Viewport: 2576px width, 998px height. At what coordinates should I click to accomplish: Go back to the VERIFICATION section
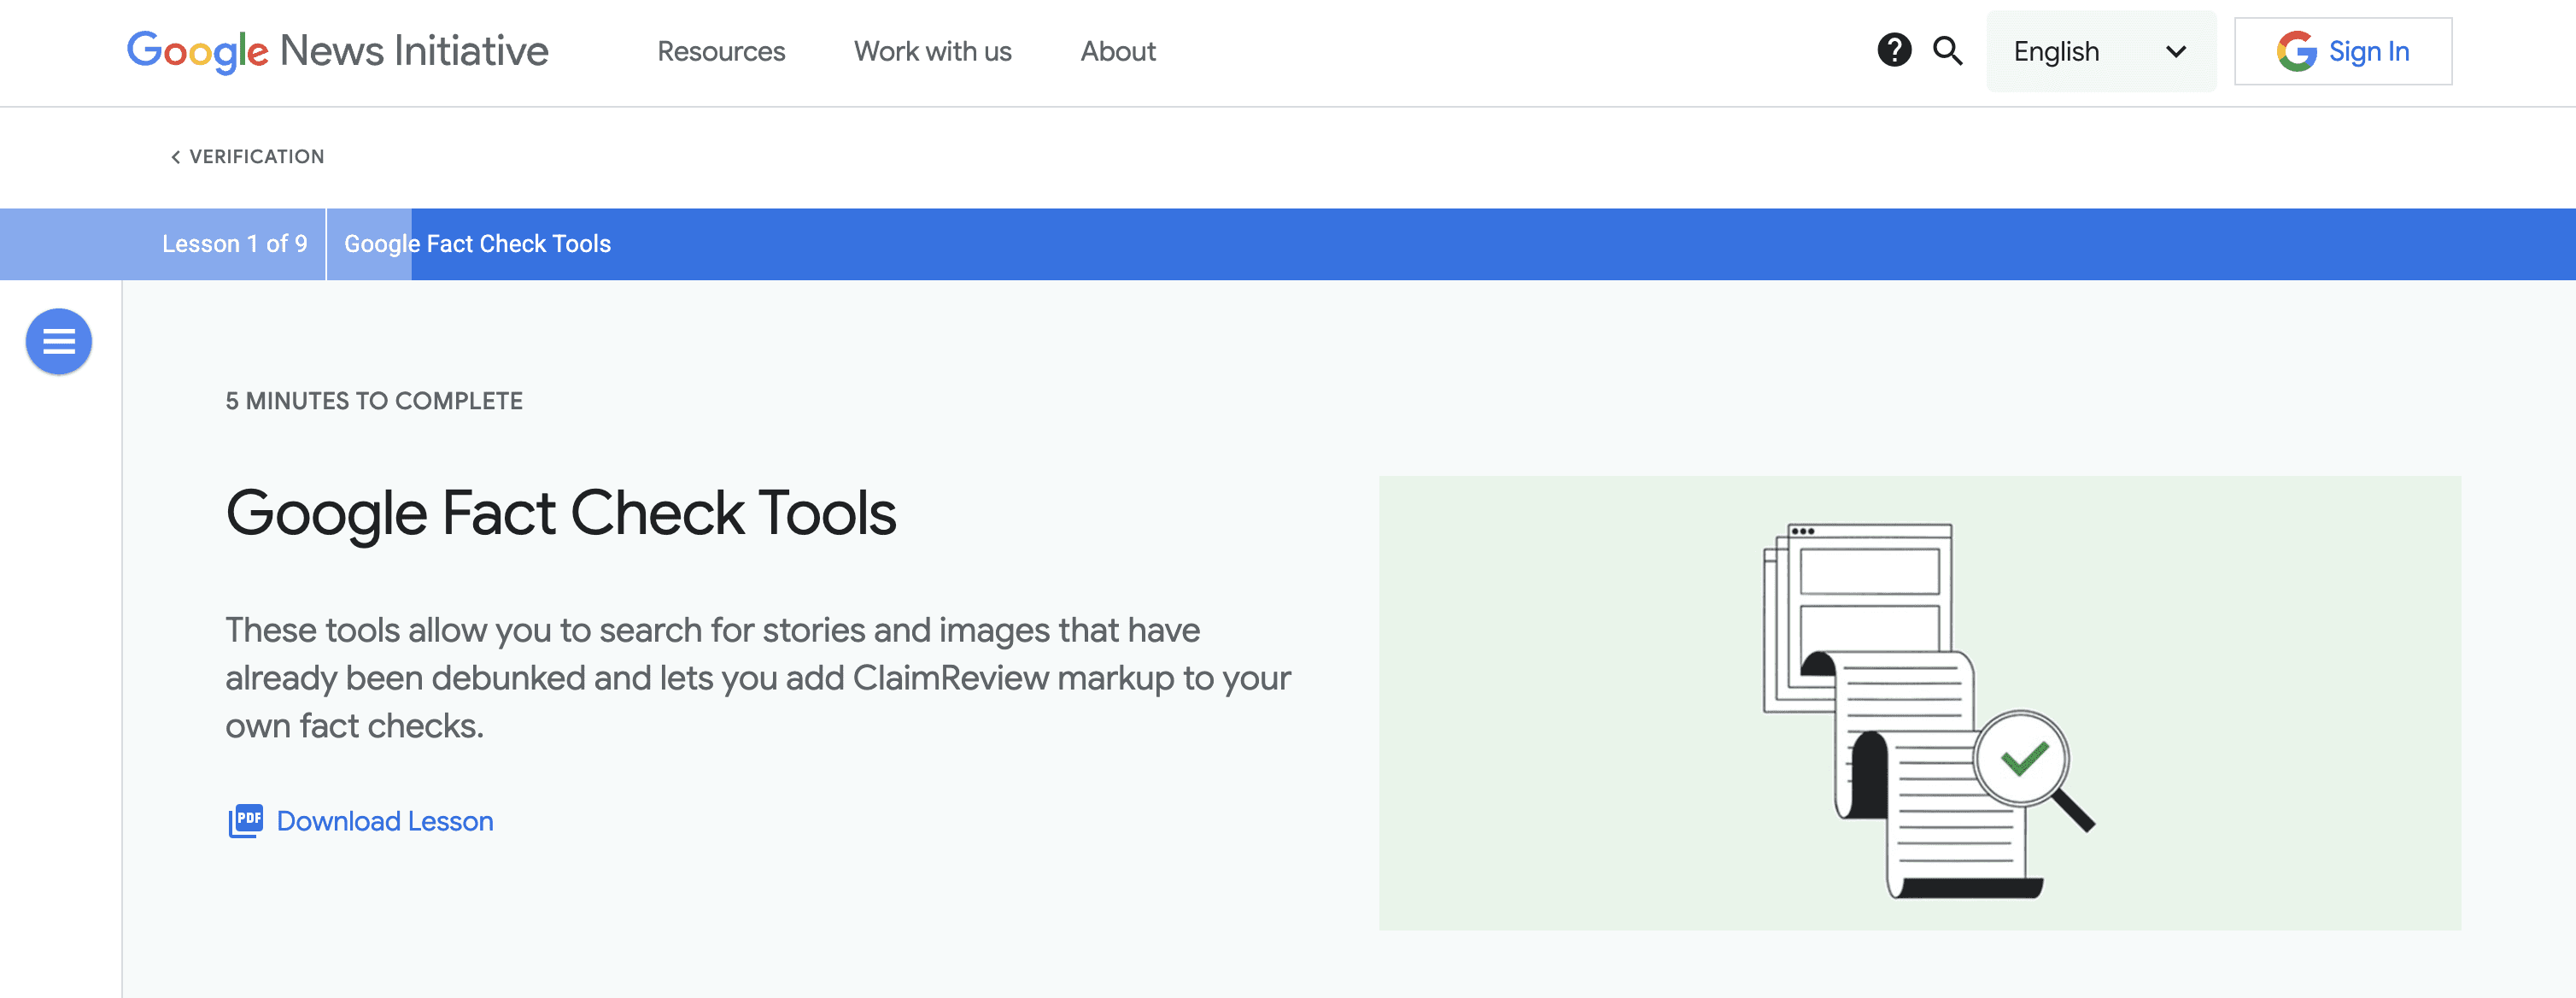(x=256, y=157)
